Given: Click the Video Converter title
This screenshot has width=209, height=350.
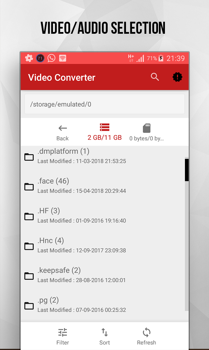Looking at the screenshot, I should [62, 77].
